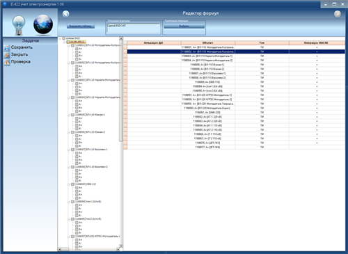Viewport: 348px width, 254px height.
Task: Select tree label [1188006] ВЛ-110 Южная-2
Action: pos(90,132)
